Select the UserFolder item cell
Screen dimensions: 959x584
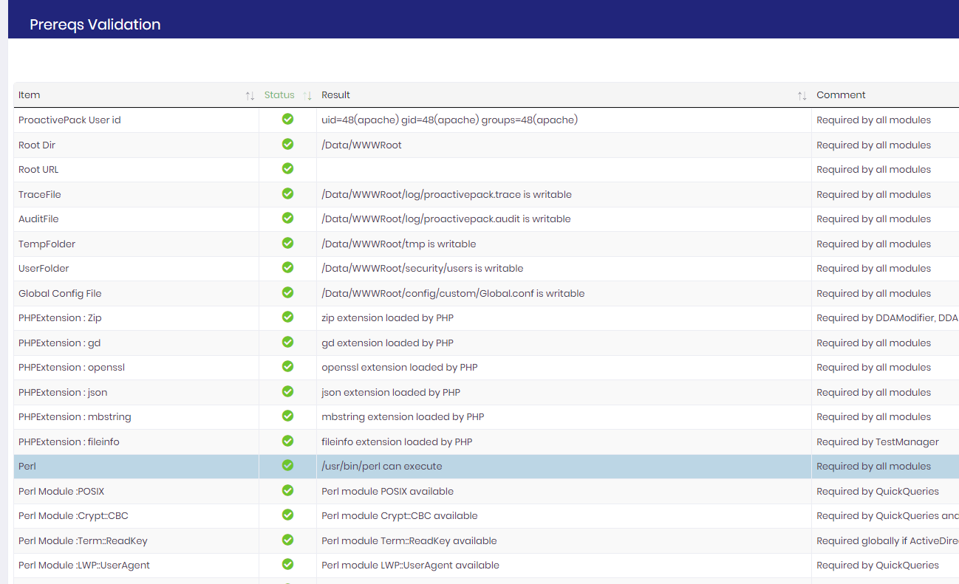pos(136,268)
